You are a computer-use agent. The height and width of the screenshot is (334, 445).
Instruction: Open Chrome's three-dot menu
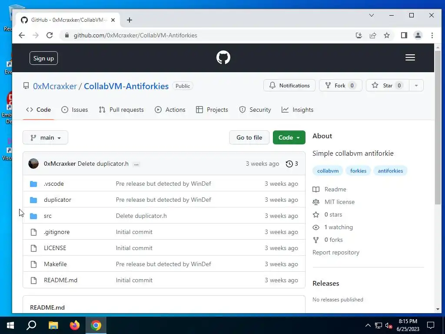[x=432, y=35]
